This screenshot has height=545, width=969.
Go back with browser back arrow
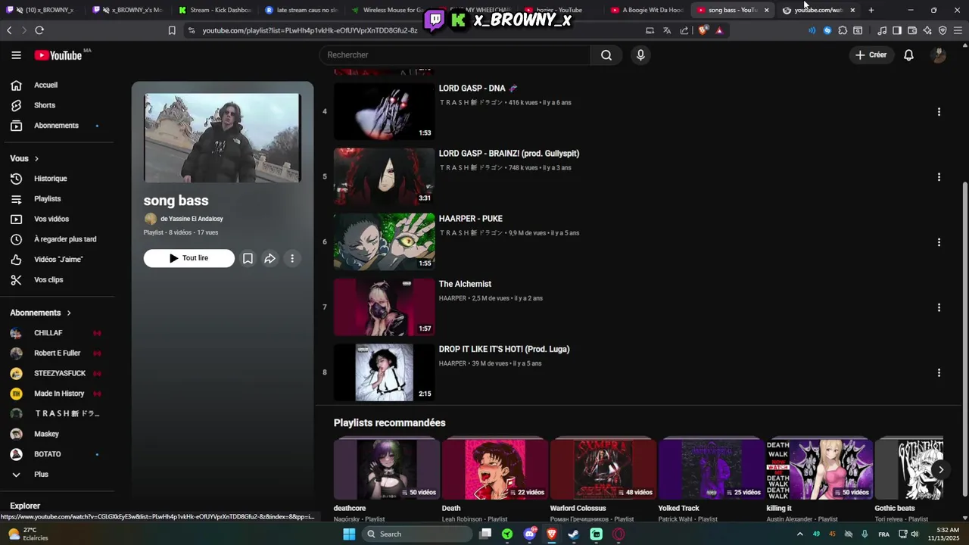pyautogui.click(x=9, y=30)
